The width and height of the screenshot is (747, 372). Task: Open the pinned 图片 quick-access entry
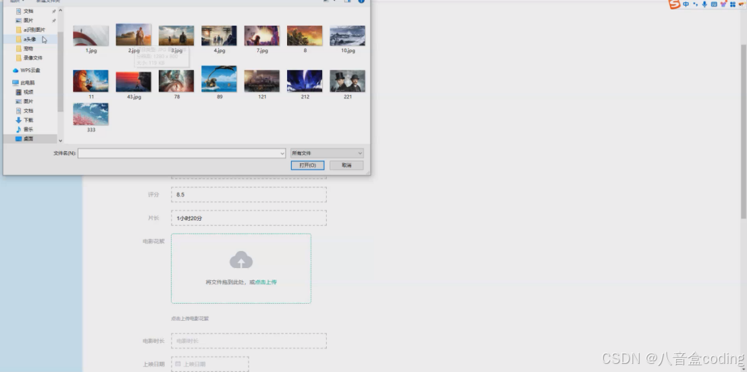28,20
